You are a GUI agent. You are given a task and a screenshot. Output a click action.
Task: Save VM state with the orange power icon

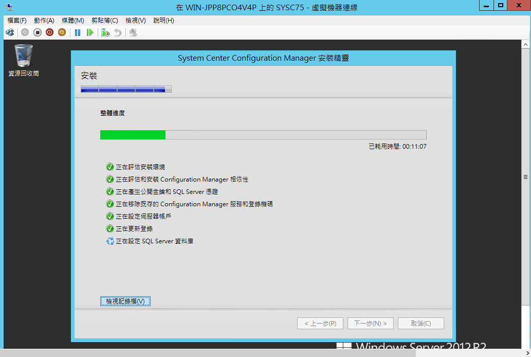click(62, 32)
